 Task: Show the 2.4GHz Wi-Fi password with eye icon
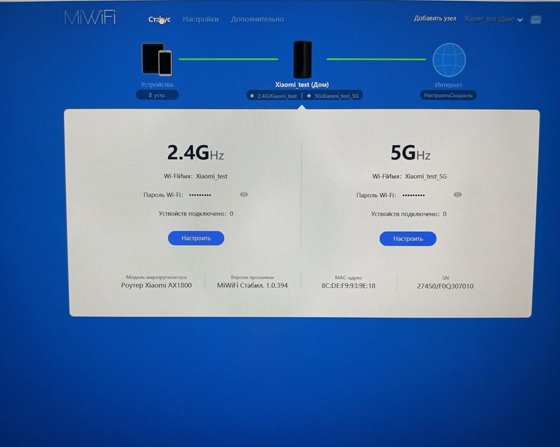[244, 194]
